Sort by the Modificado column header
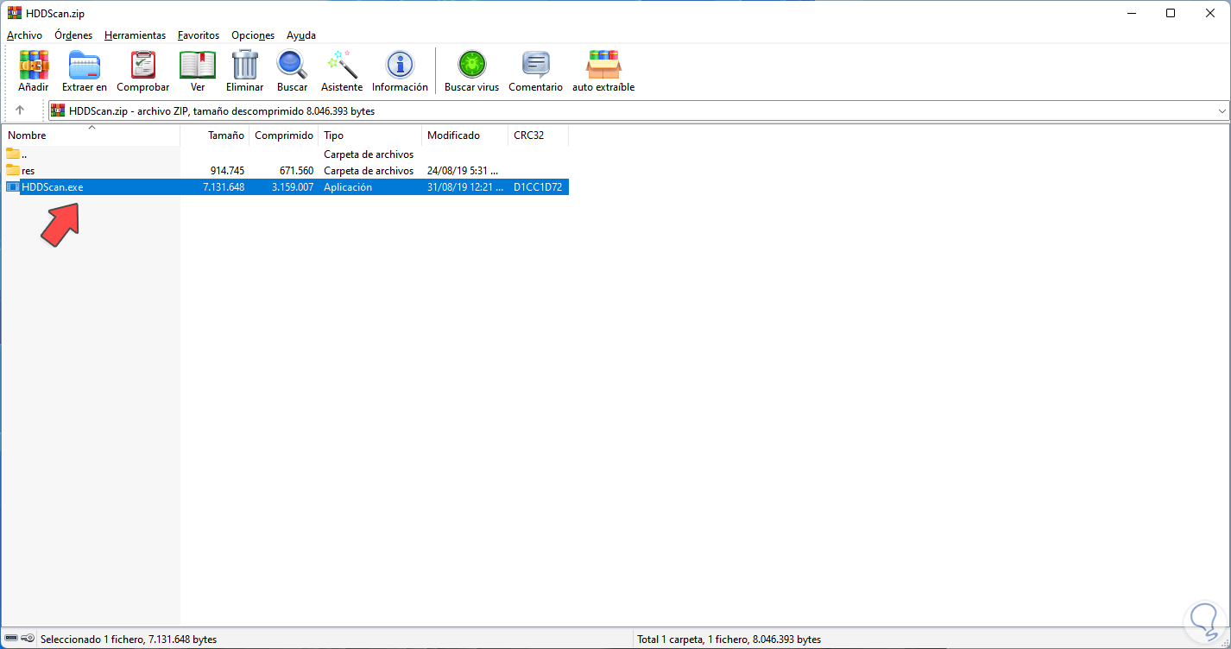This screenshot has height=649, width=1231. [x=464, y=135]
